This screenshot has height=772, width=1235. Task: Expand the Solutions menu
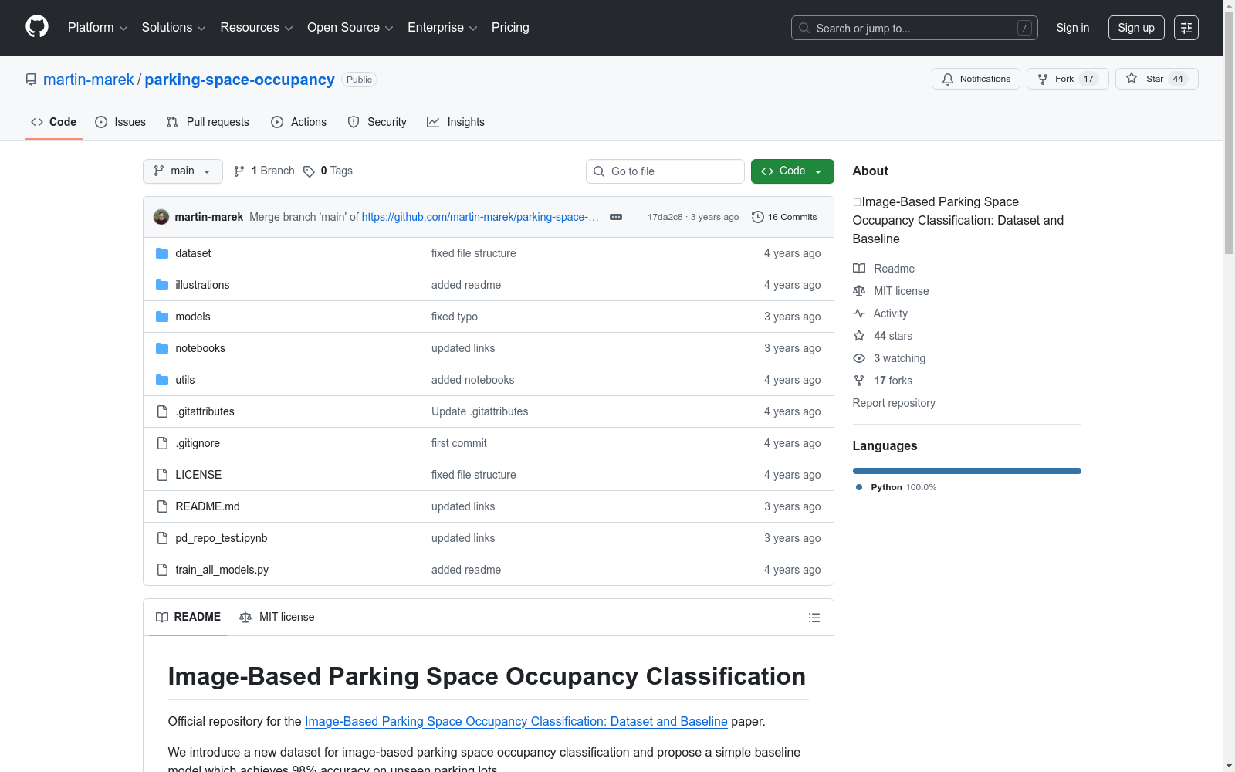point(174,28)
